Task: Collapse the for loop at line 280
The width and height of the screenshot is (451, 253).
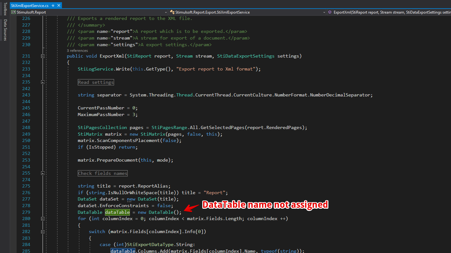Action: [43, 219]
